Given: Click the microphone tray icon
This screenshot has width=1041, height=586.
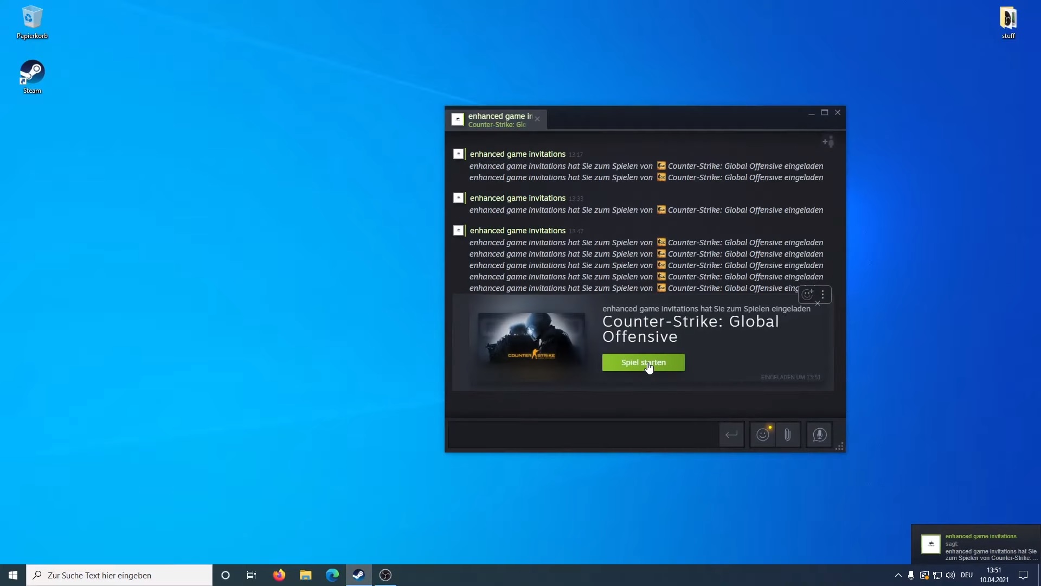Looking at the screenshot, I should (911, 575).
